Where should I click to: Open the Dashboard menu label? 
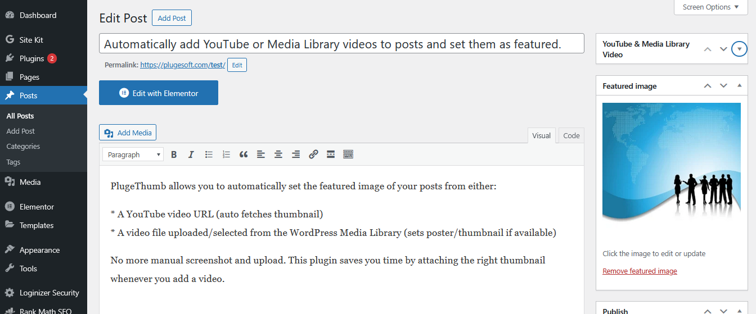point(38,15)
